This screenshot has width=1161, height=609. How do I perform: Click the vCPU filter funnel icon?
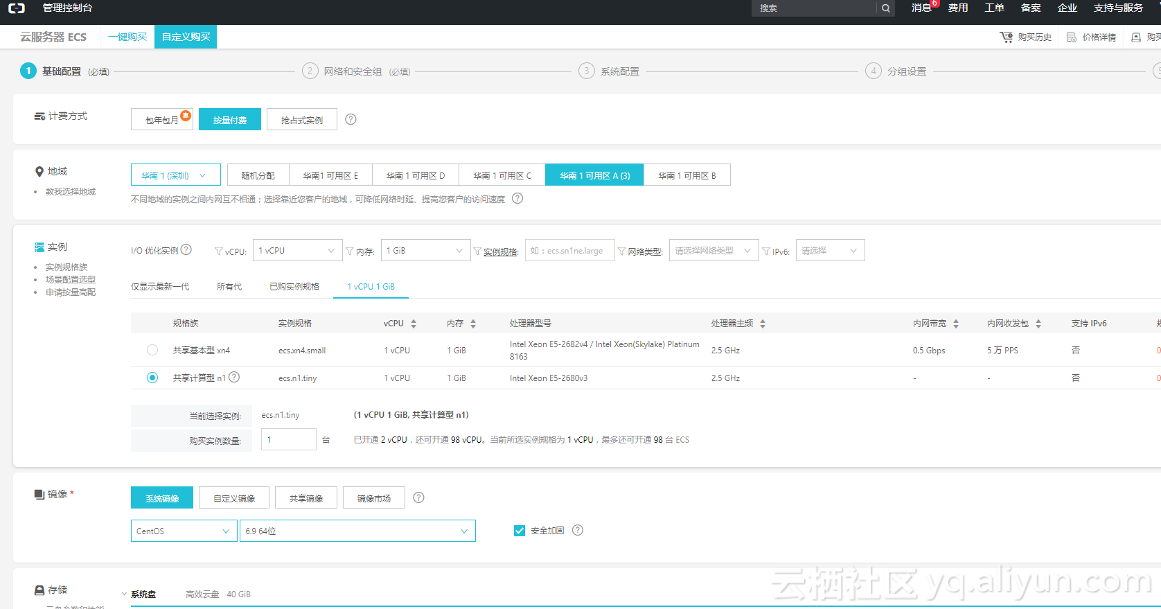point(219,251)
